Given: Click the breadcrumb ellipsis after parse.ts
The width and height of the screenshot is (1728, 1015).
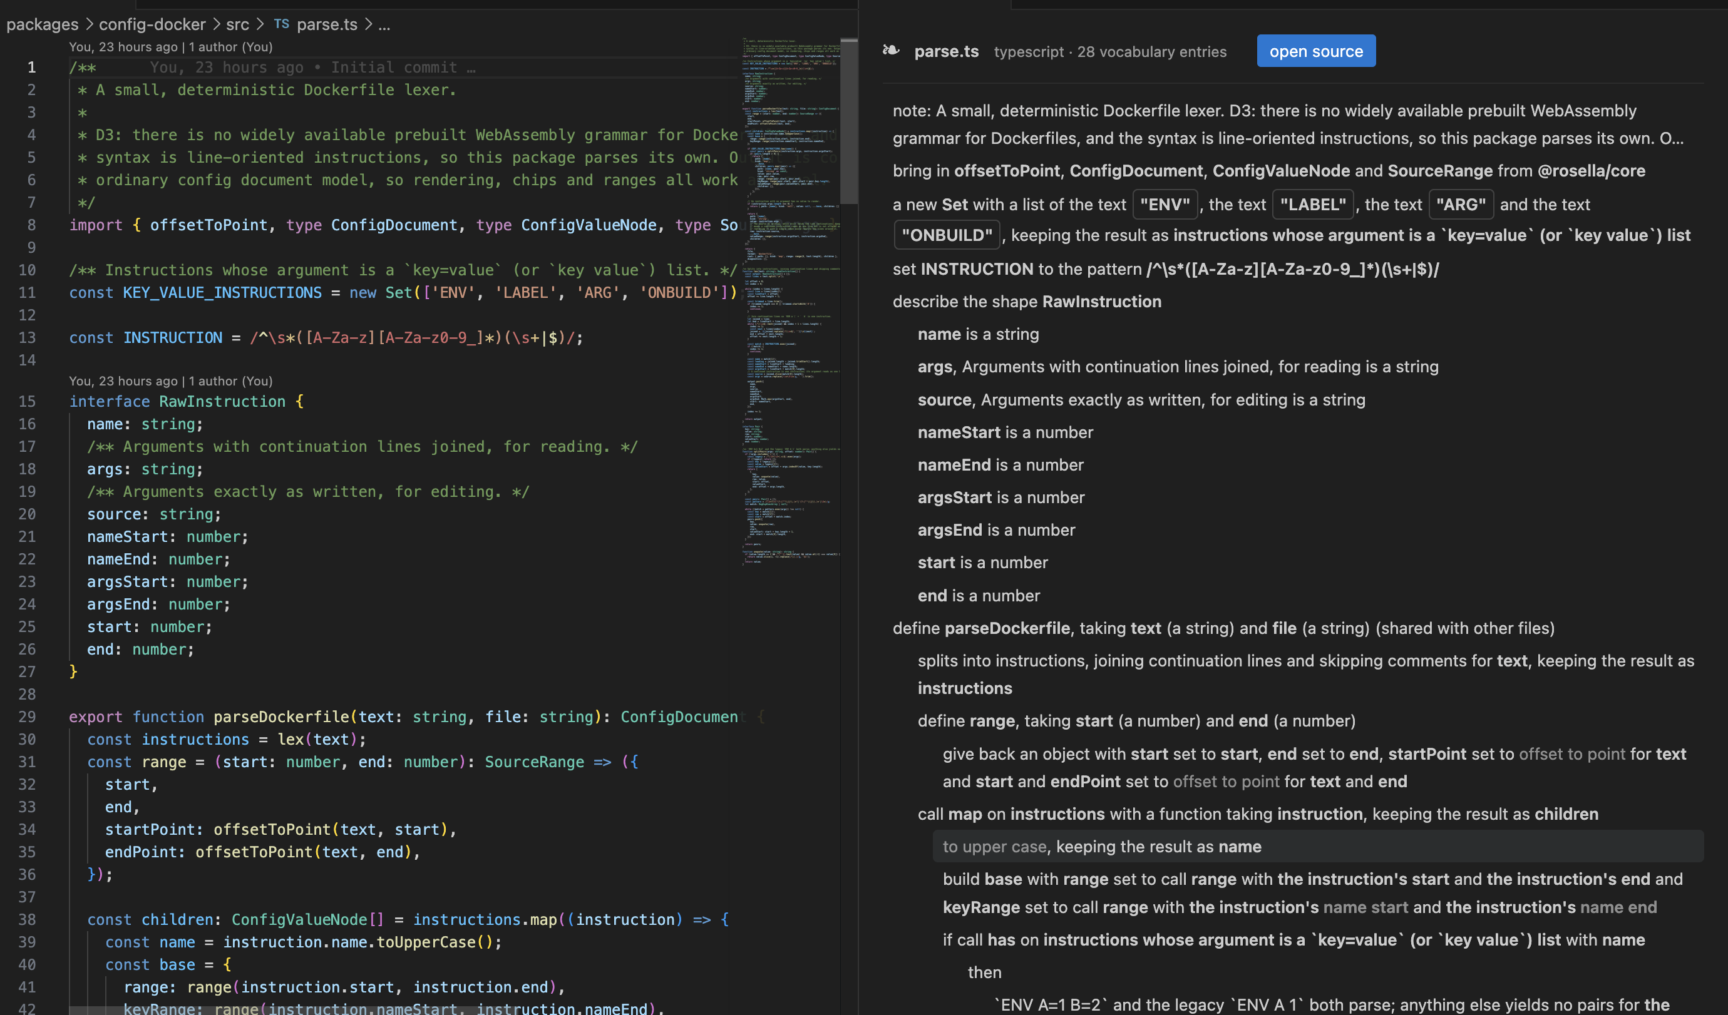Looking at the screenshot, I should [x=384, y=26].
